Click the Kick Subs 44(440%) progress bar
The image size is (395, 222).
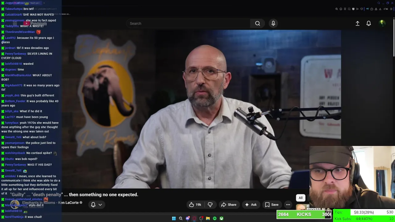(x=364, y=219)
